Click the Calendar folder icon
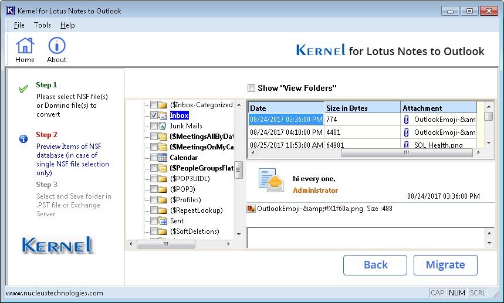Viewport: 504px width, 303px height. tap(163, 158)
